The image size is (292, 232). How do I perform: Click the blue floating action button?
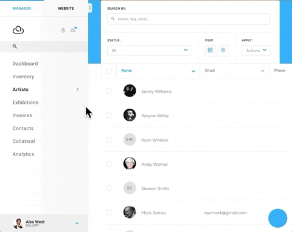coord(277,218)
